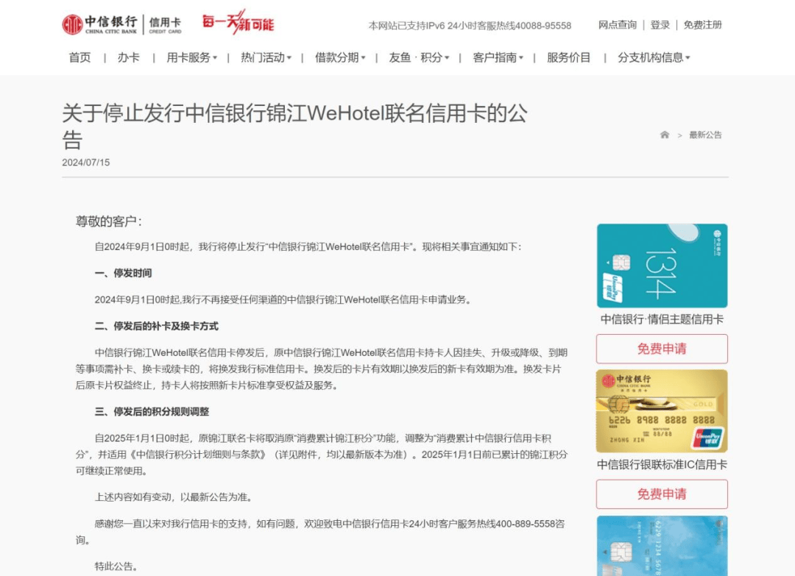
Task: Open the 首页 menu item
Action: point(80,58)
